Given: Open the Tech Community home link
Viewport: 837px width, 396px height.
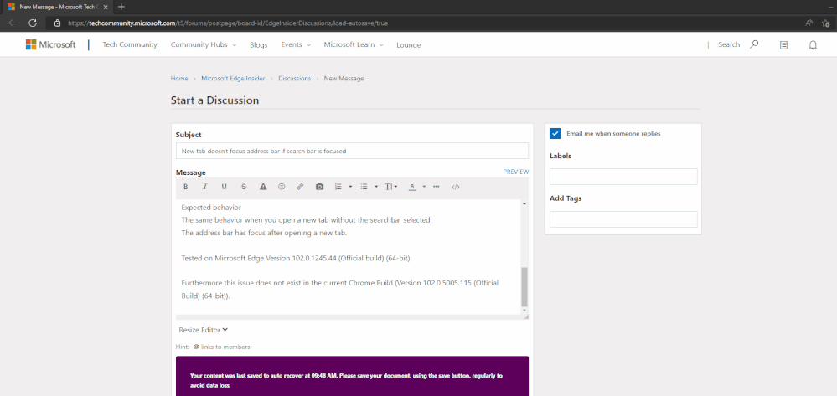Looking at the screenshot, I should 130,45.
